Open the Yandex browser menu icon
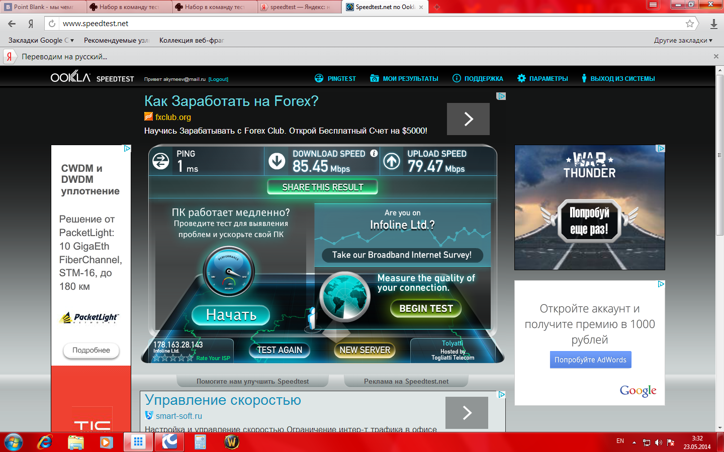 tap(653, 5)
